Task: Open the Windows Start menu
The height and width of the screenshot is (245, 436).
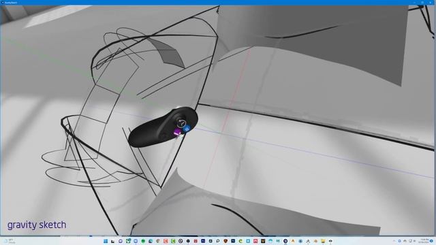Action: pos(106,241)
